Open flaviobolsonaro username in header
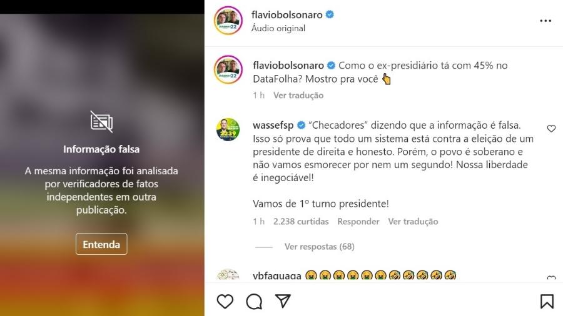Viewport: 563px width, 316px height. [x=287, y=15]
